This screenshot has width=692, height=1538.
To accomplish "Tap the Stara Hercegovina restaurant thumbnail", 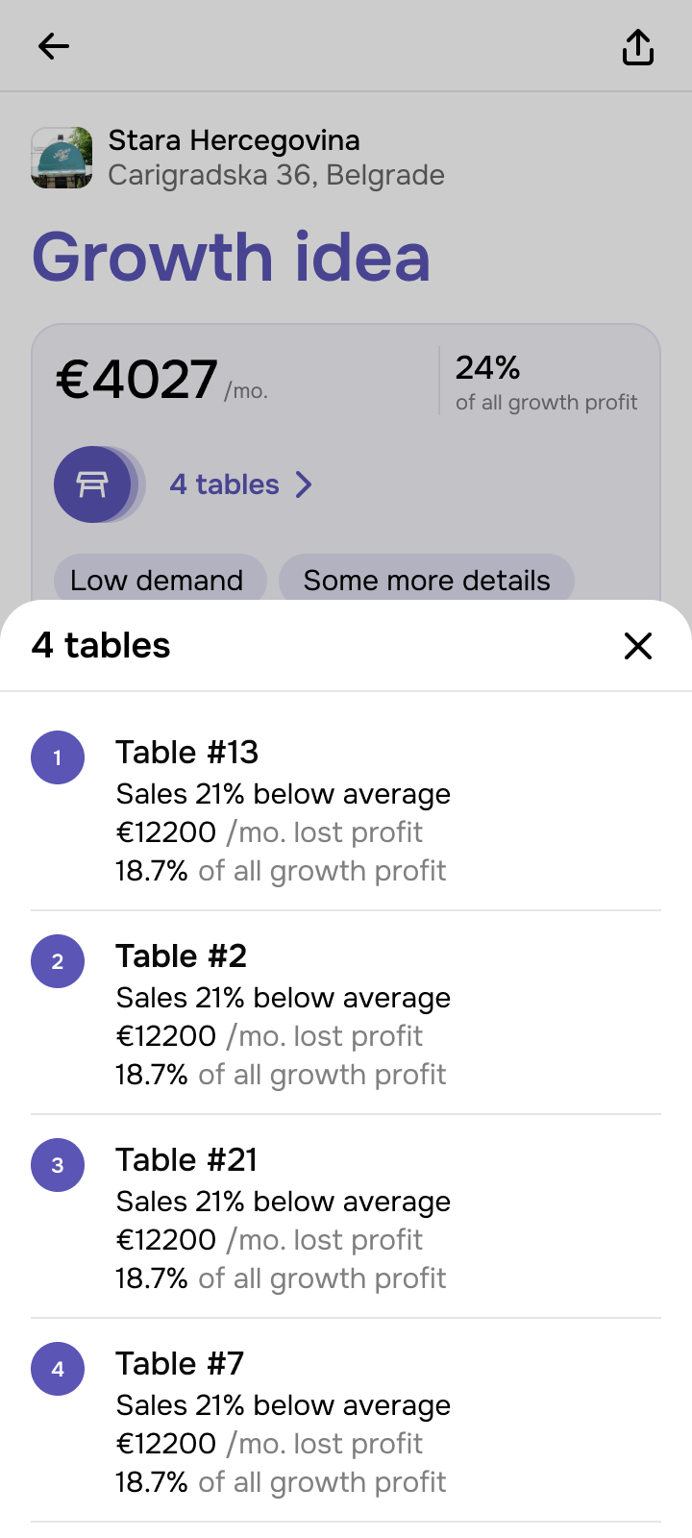I will [x=62, y=158].
